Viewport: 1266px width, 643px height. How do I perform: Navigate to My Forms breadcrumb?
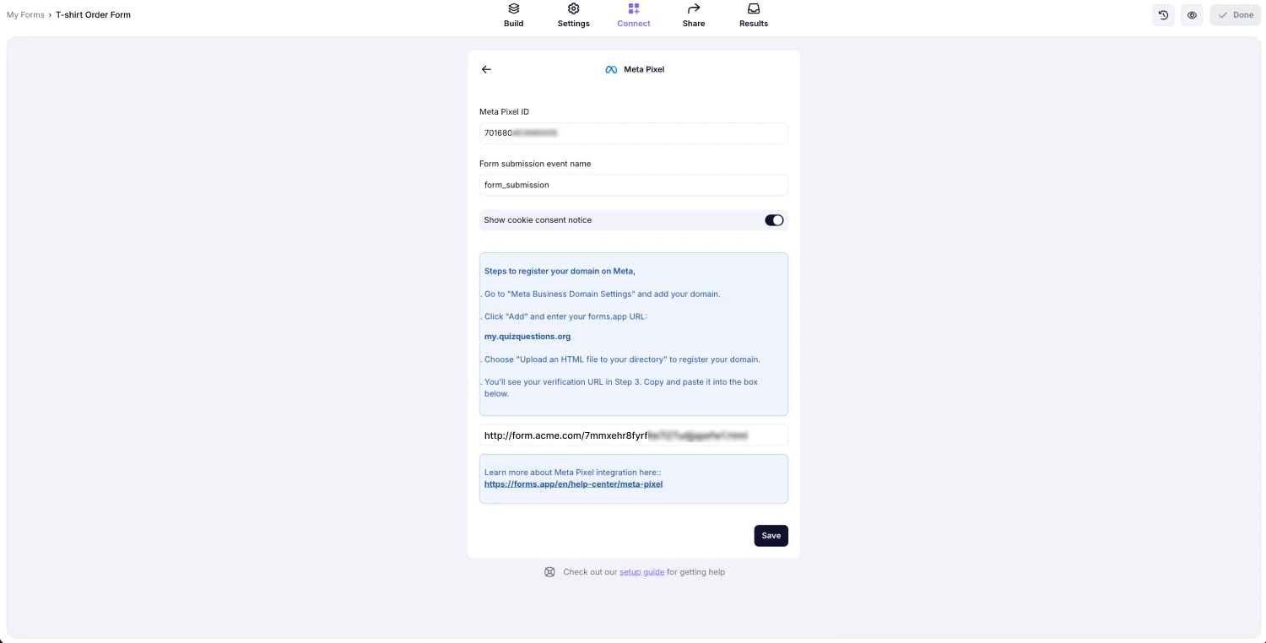(x=25, y=14)
